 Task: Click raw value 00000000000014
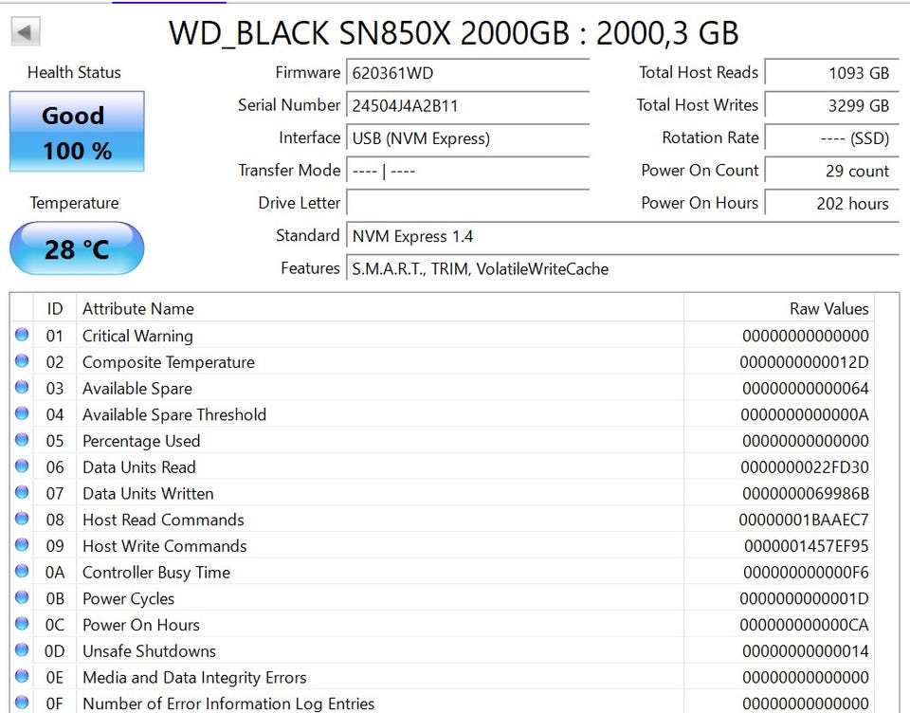[806, 650]
